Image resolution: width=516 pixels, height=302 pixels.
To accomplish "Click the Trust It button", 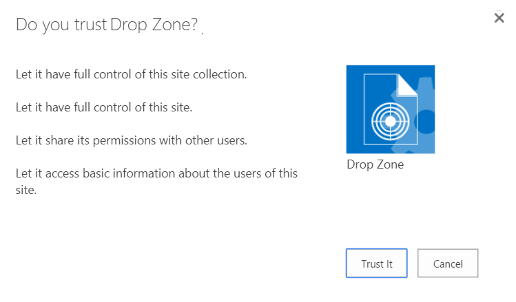I will click(x=376, y=263).
